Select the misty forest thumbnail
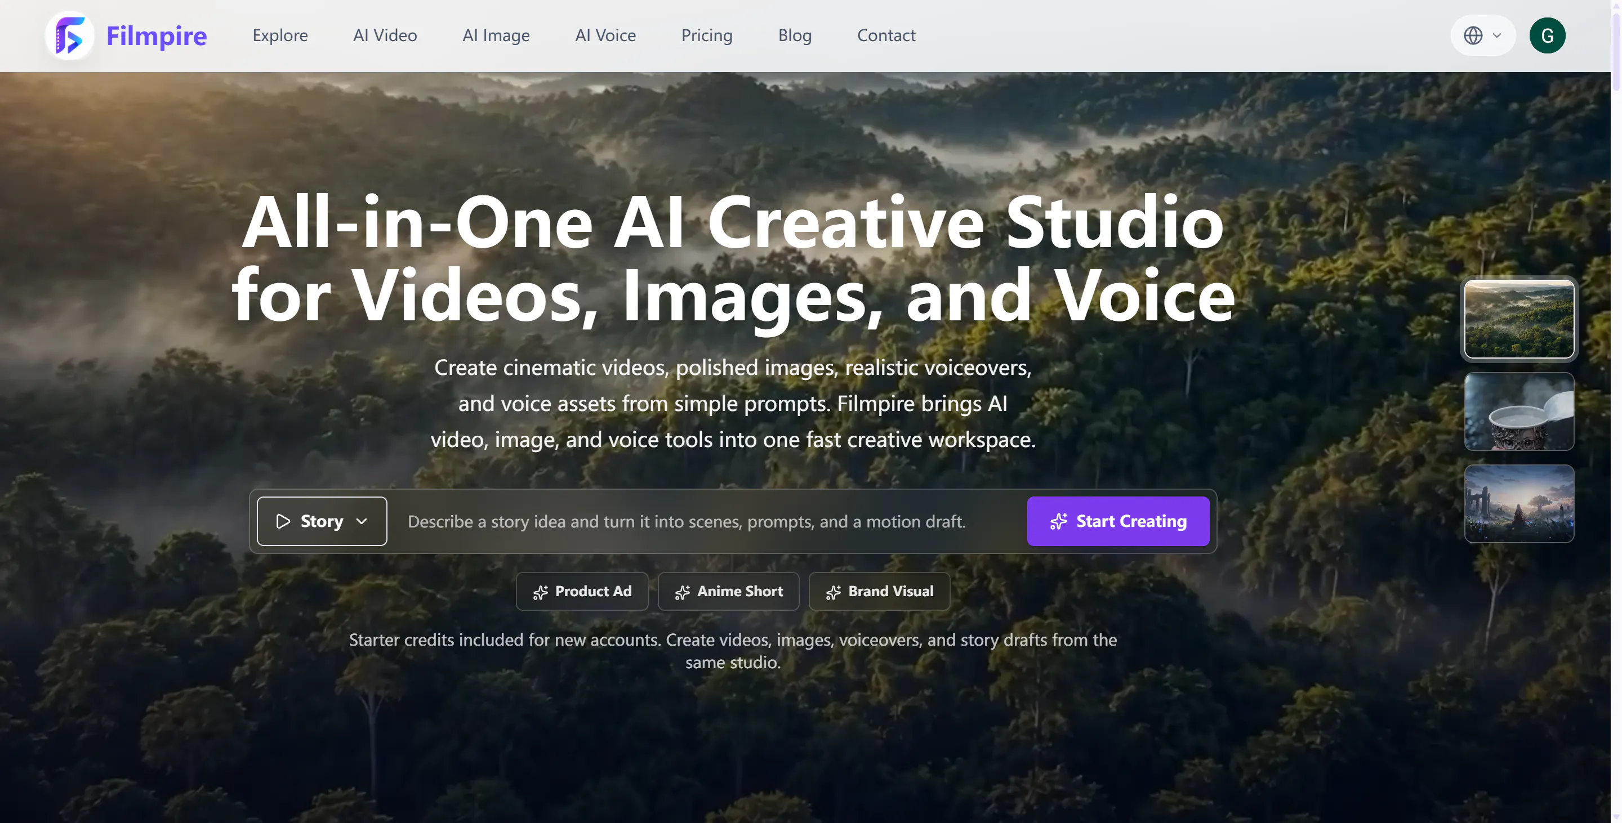1622x823 pixels. click(1519, 319)
